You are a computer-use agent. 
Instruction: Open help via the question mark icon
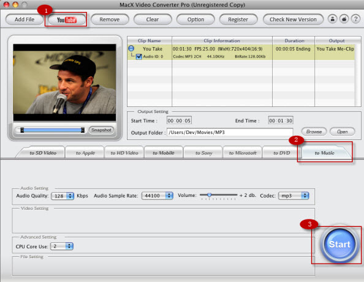[355, 19]
